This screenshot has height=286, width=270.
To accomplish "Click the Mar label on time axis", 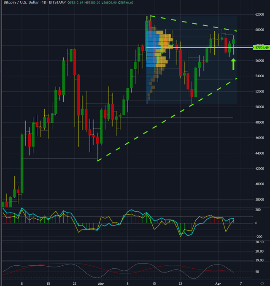I will 101,283.
